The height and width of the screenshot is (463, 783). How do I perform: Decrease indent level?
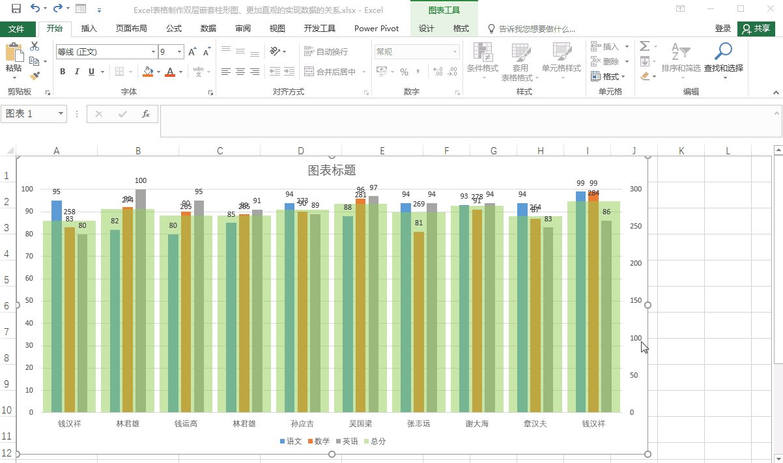[275, 72]
